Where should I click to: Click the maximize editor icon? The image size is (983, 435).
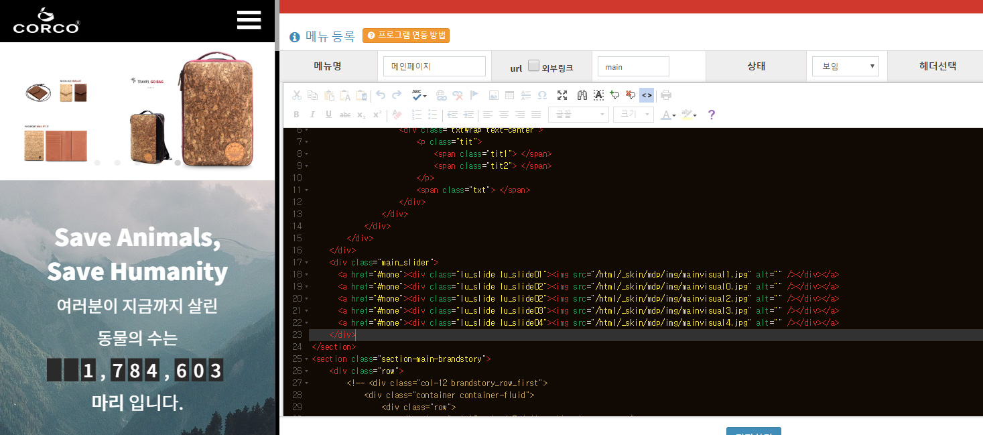pyautogui.click(x=562, y=95)
